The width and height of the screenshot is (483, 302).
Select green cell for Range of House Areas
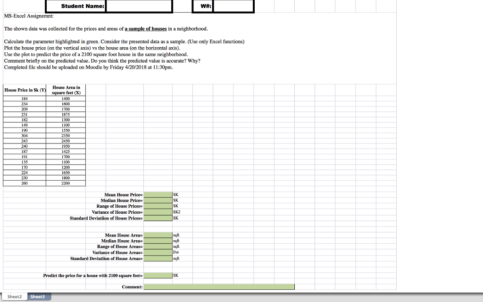coord(158,246)
